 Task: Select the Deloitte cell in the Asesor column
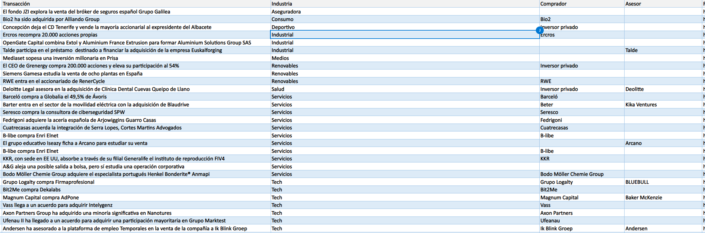pyautogui.click(x=663, y=89)
